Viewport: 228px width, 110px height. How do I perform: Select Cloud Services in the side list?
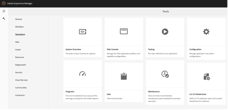tap(21, 80)
